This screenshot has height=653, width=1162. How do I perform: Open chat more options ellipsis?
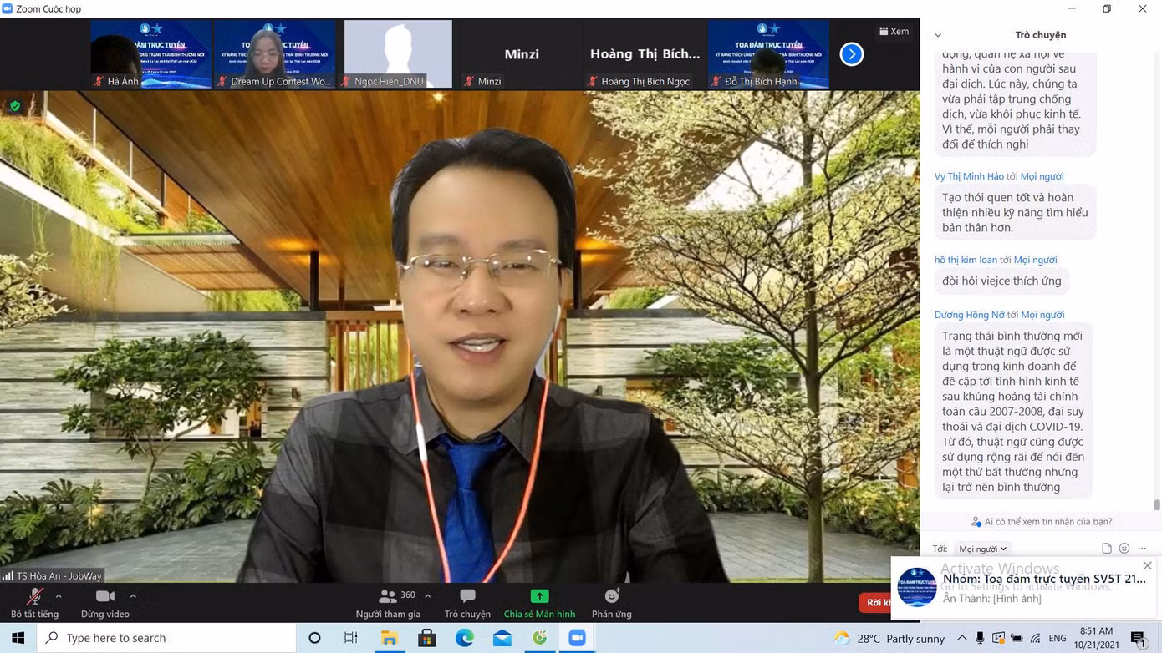pos(1142,549)
